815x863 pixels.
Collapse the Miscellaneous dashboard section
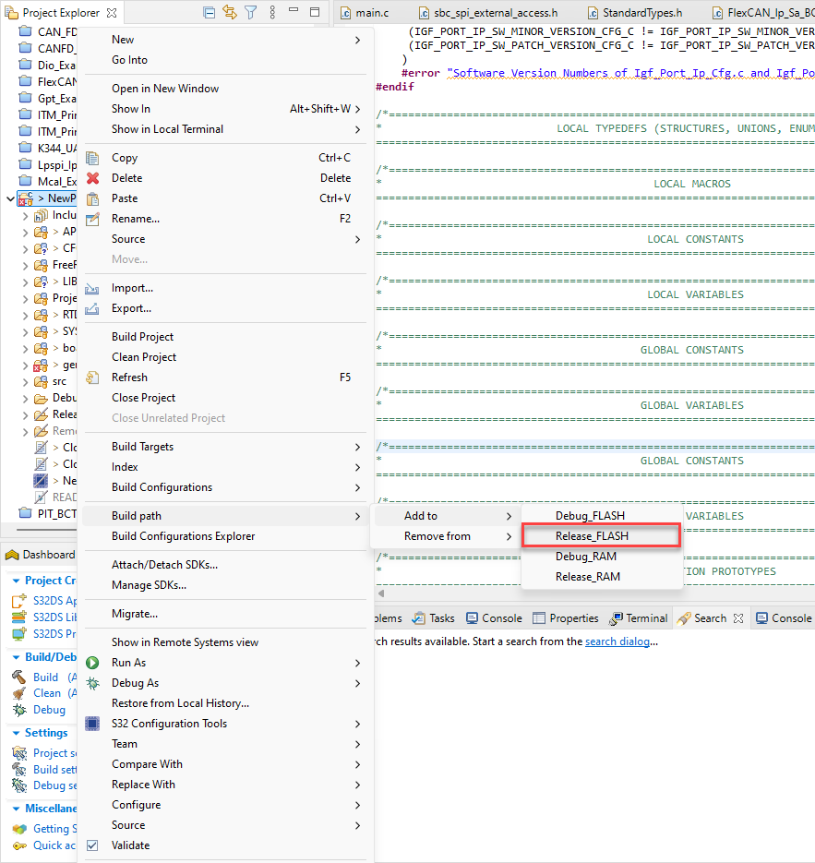pos(16,809)
